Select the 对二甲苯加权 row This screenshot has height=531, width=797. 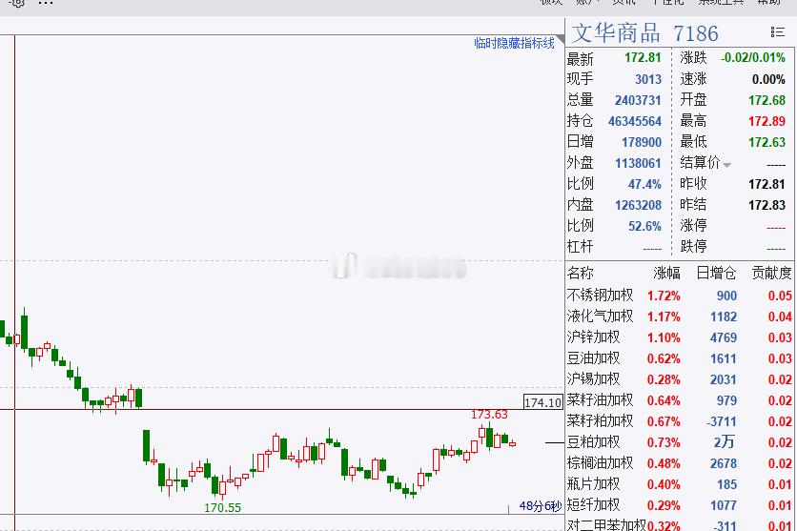(680, 524)
